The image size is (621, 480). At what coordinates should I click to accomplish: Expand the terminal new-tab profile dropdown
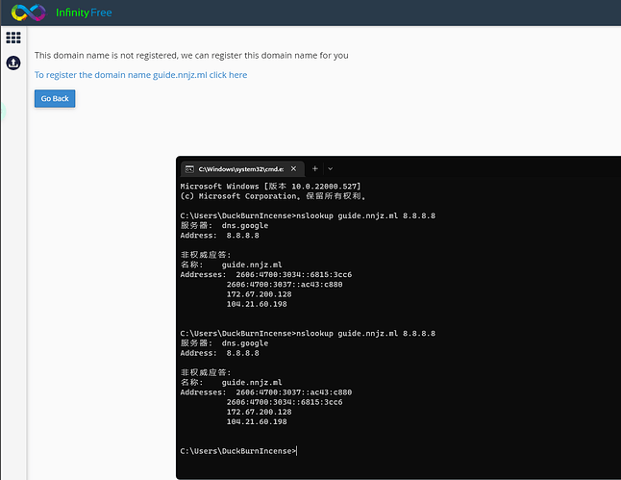[330, 168]
